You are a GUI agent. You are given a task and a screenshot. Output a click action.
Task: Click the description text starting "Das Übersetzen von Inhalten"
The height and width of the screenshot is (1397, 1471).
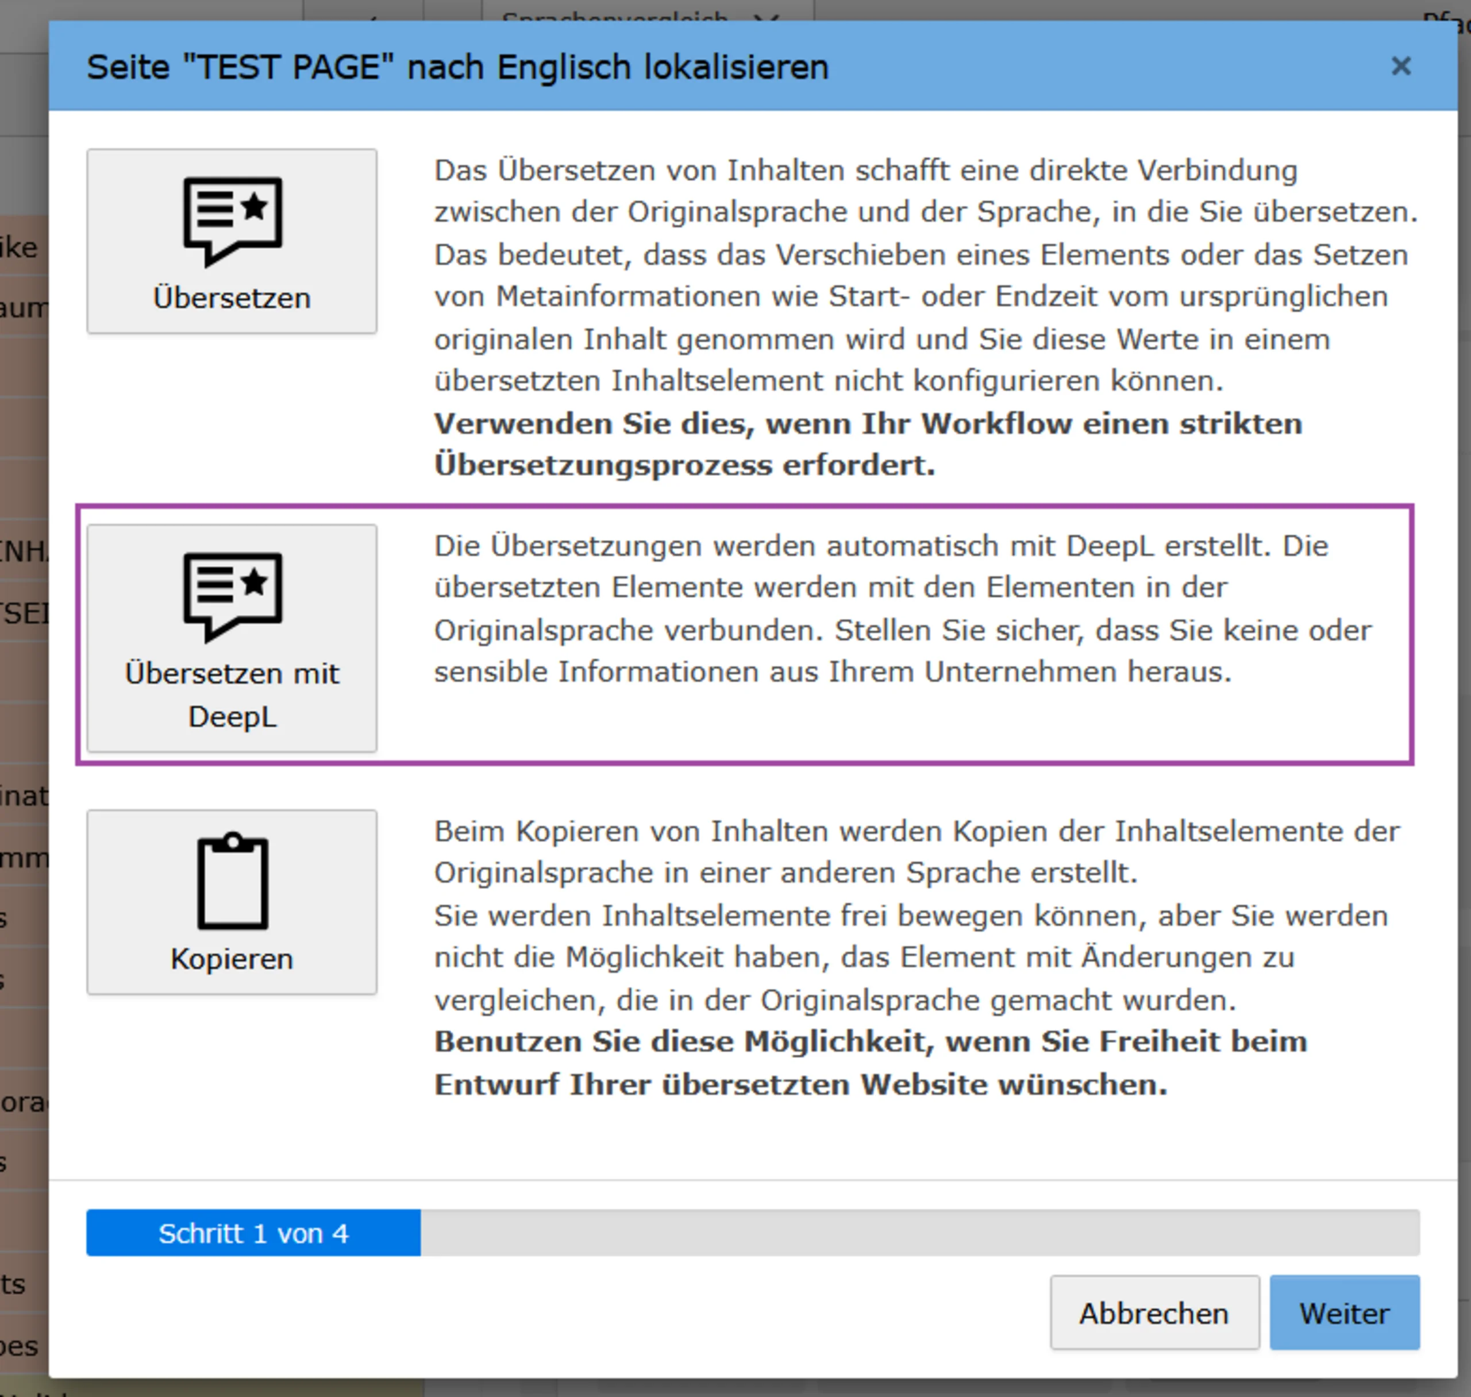[926, 276]
